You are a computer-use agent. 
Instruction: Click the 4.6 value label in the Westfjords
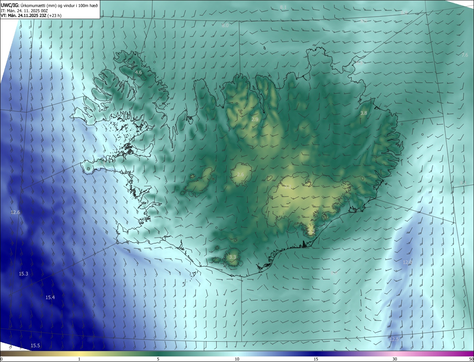[138, 73]
